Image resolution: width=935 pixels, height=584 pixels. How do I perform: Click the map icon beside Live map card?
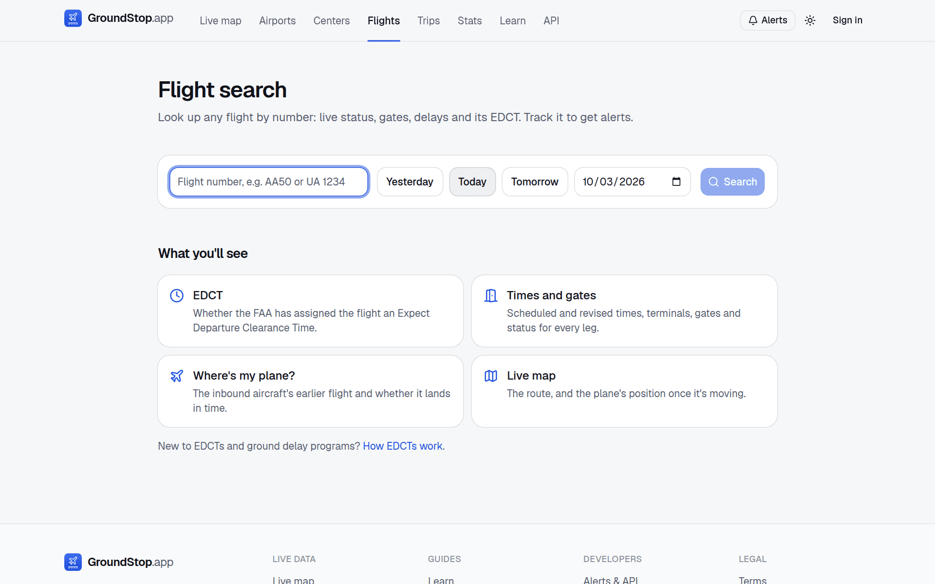[491, 376]
